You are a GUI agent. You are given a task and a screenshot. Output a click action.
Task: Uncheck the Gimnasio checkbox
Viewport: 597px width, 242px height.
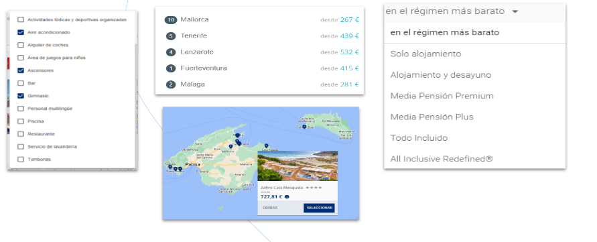[21, 96]
